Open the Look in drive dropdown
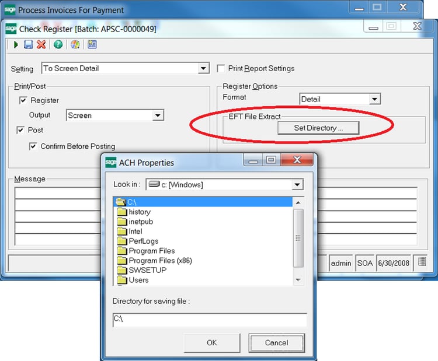 point(298,185)
